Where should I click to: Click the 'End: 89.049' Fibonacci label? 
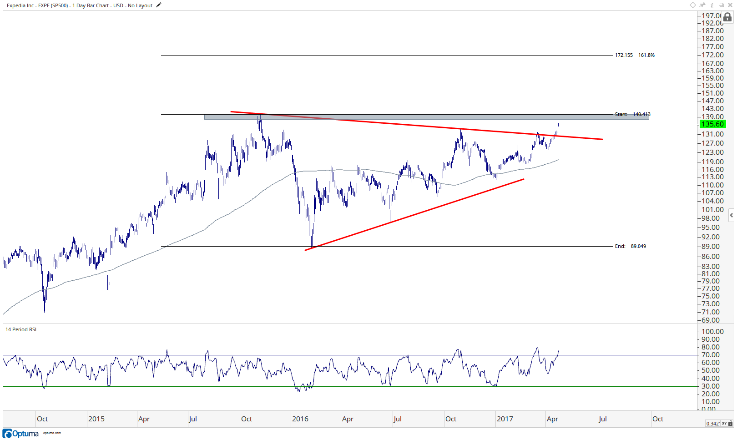coord(631,246)
